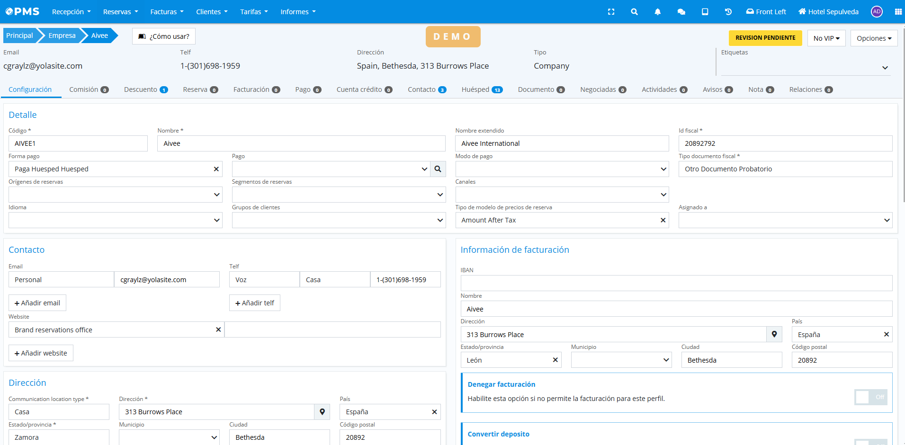The height and width of the screenshot is (445, 905).
Task: Expand the Etiquetas tags selector
Action: tap(885, 68)
